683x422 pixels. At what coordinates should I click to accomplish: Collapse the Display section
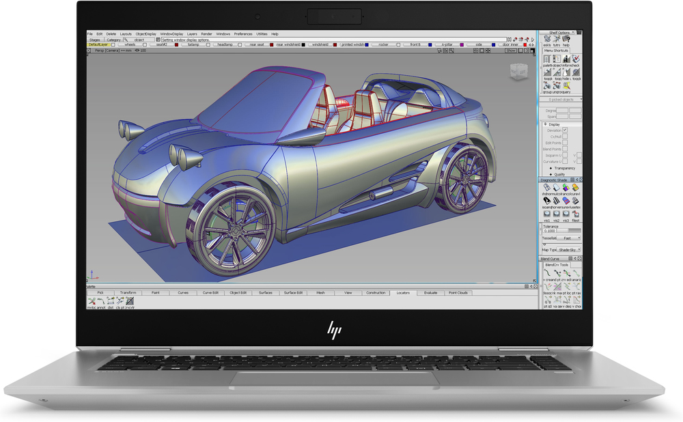click(545, 124)
